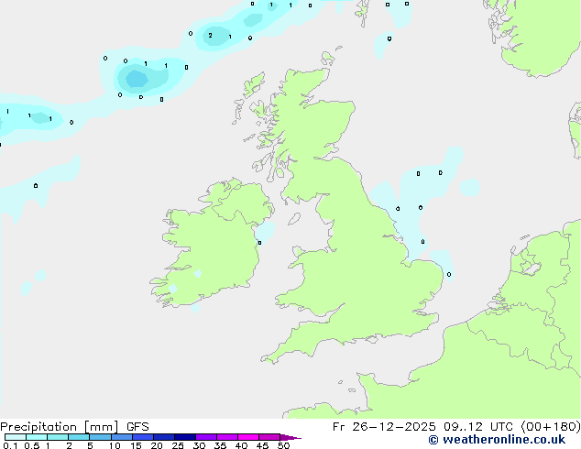Click legend scale value '25'

(178, 445)
